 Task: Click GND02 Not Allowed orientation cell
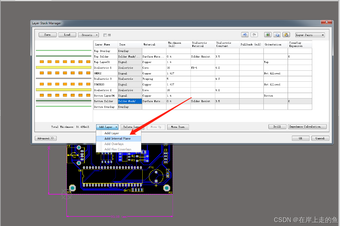click(x=276, y=73)
